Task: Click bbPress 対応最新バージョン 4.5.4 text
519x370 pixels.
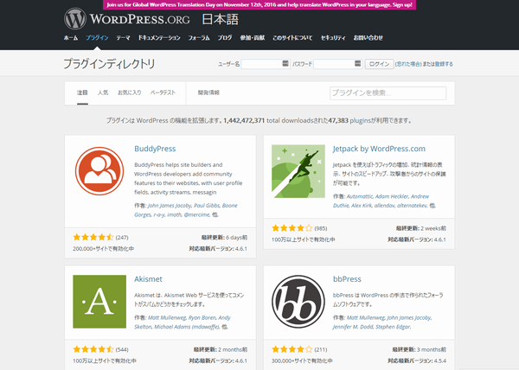Action: (417, 360)
